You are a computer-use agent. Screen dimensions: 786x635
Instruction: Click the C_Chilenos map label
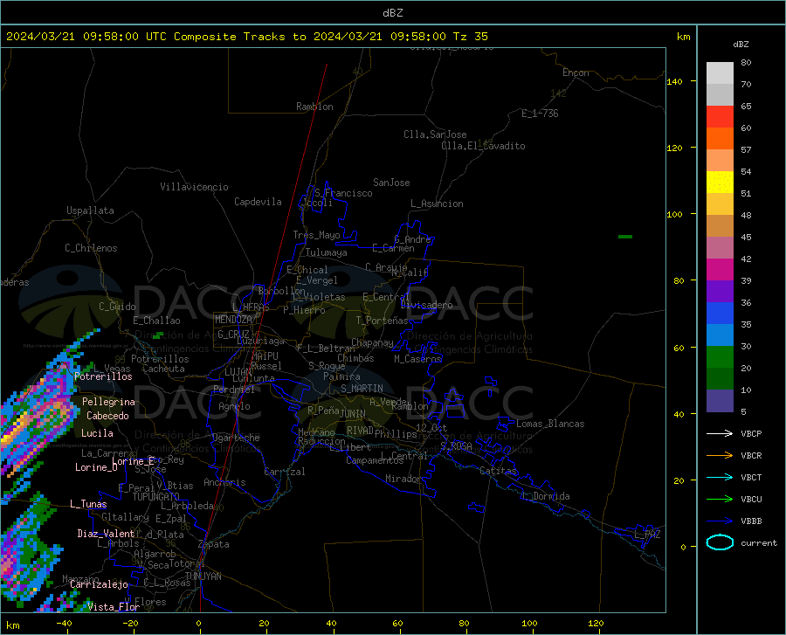(91, 248)
